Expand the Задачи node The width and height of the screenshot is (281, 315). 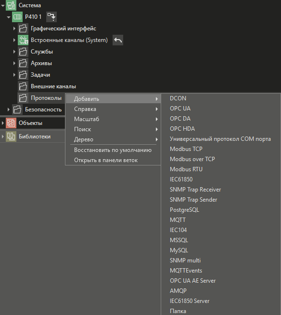(x=14, y=75)
